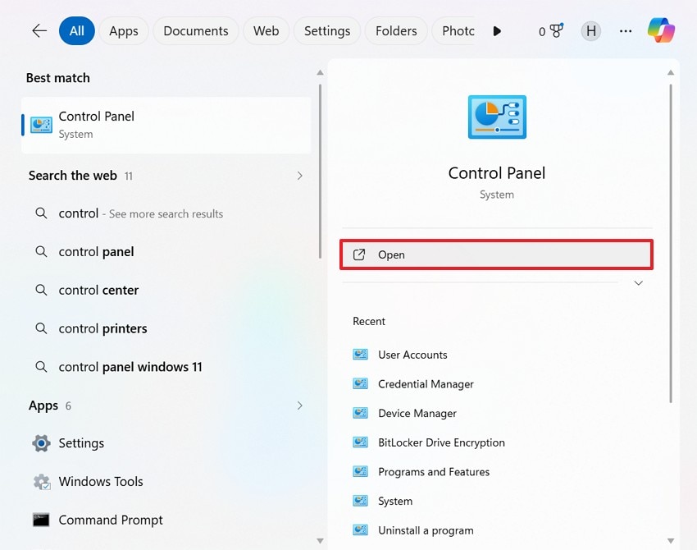
Task: Click the preview pane scroll-down arrow
Action: pyautogui.click(x=671, y=541)
